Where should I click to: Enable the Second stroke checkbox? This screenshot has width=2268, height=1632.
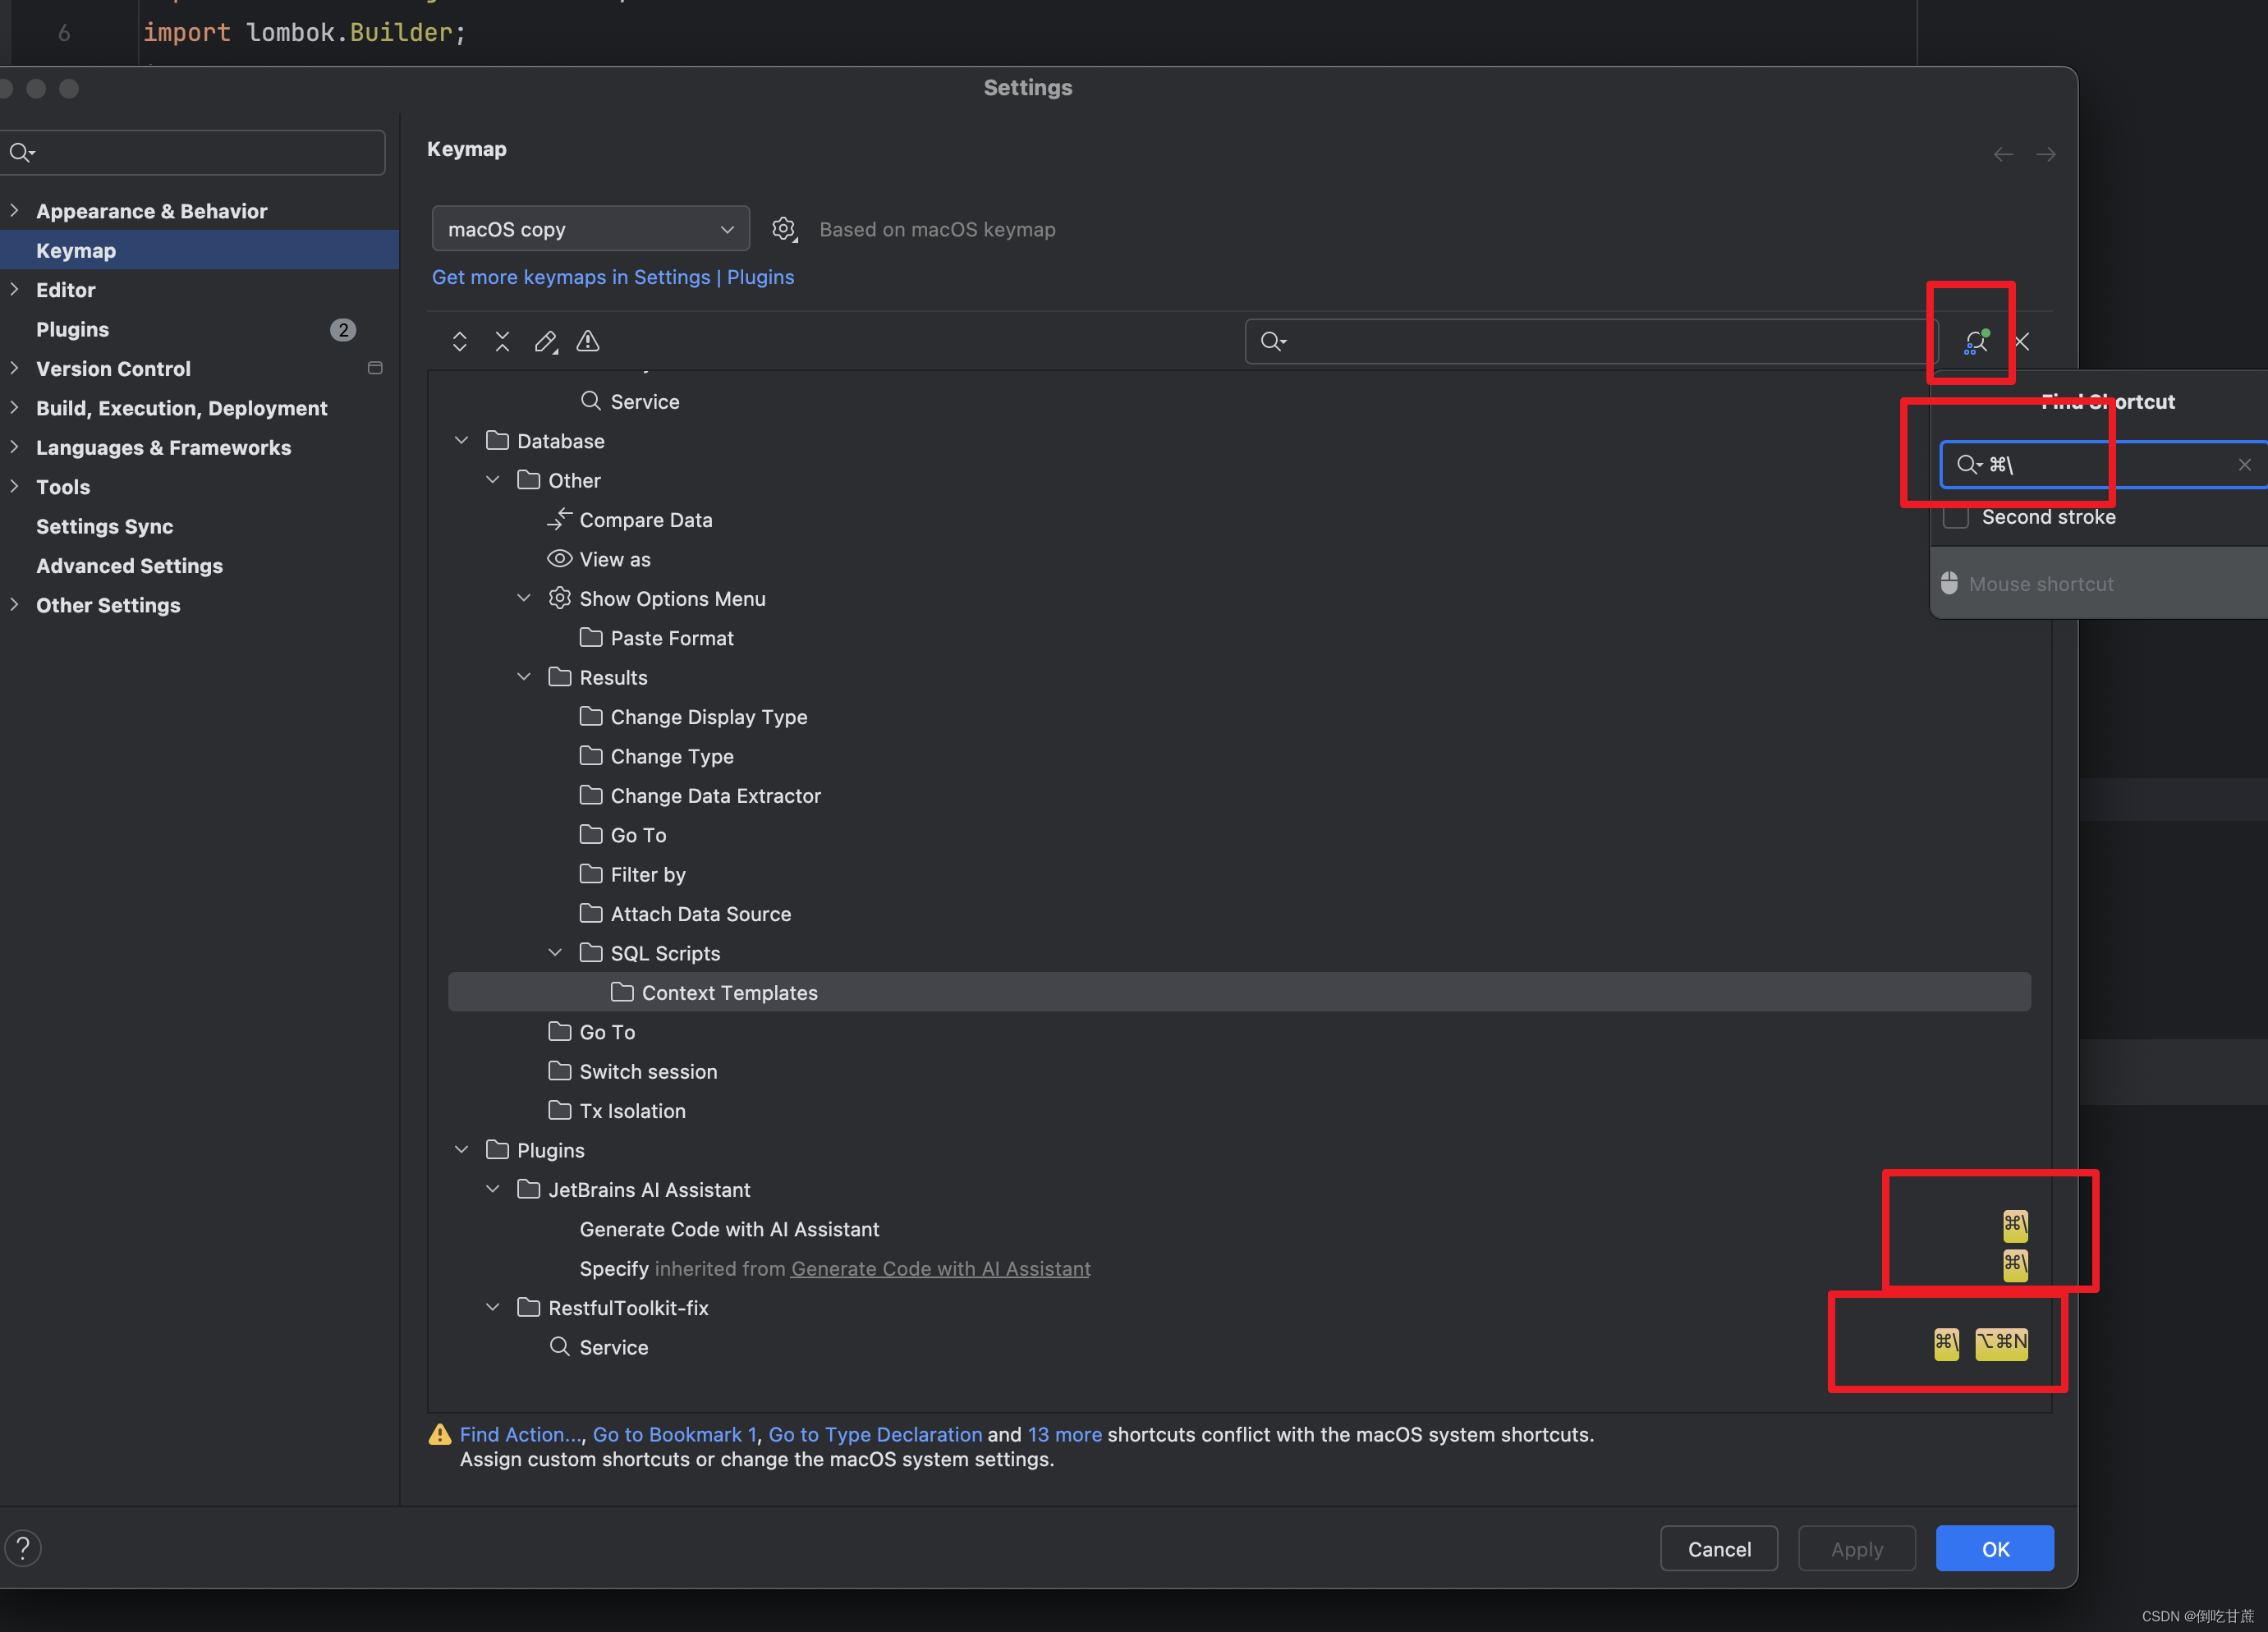(x=1955, y=517)
